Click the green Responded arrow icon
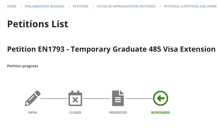 161,98
